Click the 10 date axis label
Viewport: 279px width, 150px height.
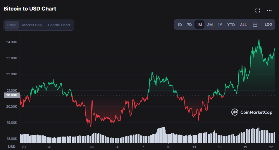coord(168,147)
